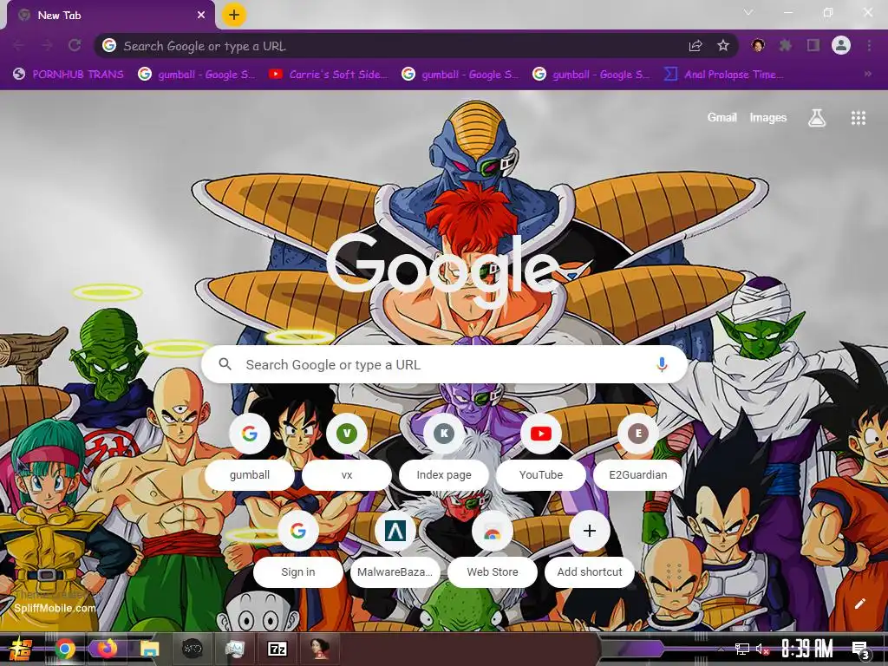Open the Start menu on taskbar
The image size is (888, 666).
[x=20, y=649]
